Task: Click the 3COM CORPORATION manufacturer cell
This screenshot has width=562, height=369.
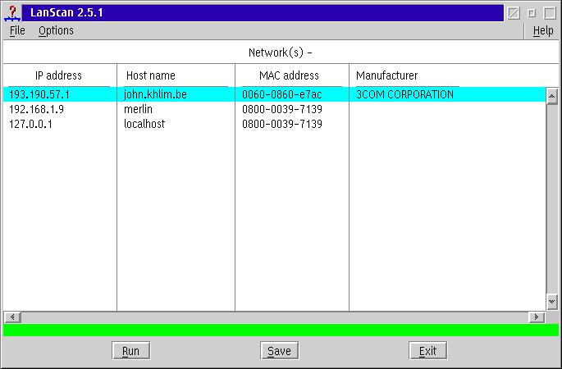Action: (x=404, y=94)
